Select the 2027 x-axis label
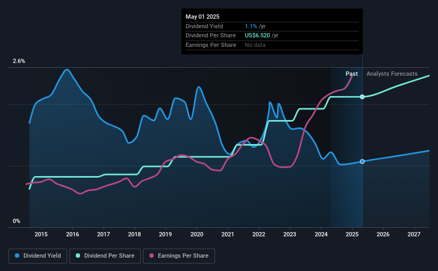 coord(414,234)
